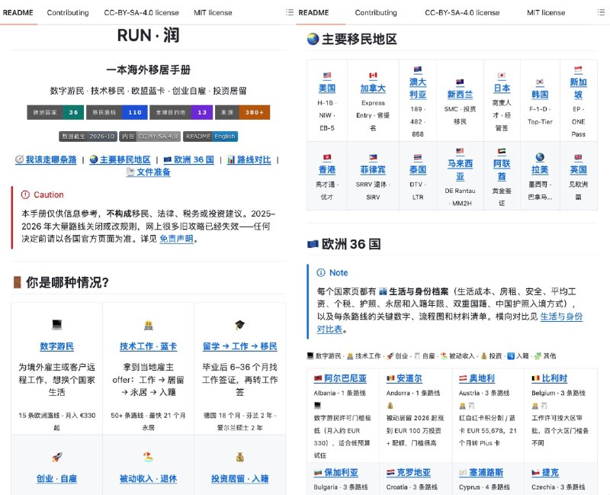Screen dimensions: 610x495
Task: Click the Malaysian flag above 马来西亚
Action: 460,151
